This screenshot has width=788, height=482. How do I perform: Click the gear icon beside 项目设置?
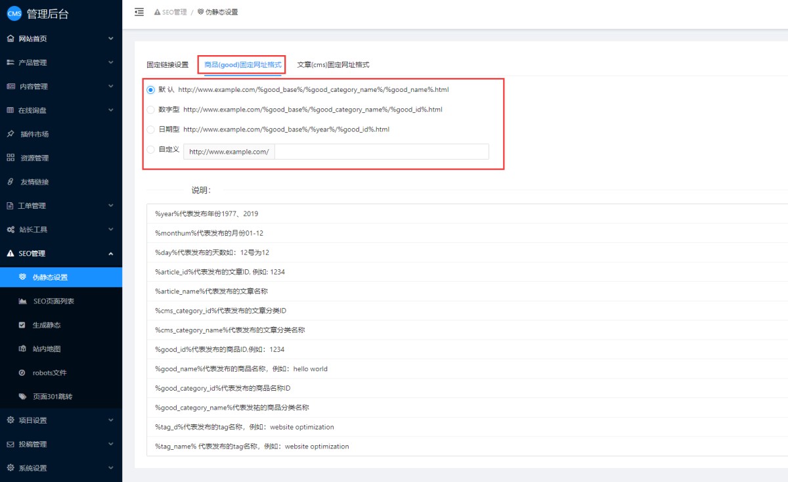pos(11,420)
